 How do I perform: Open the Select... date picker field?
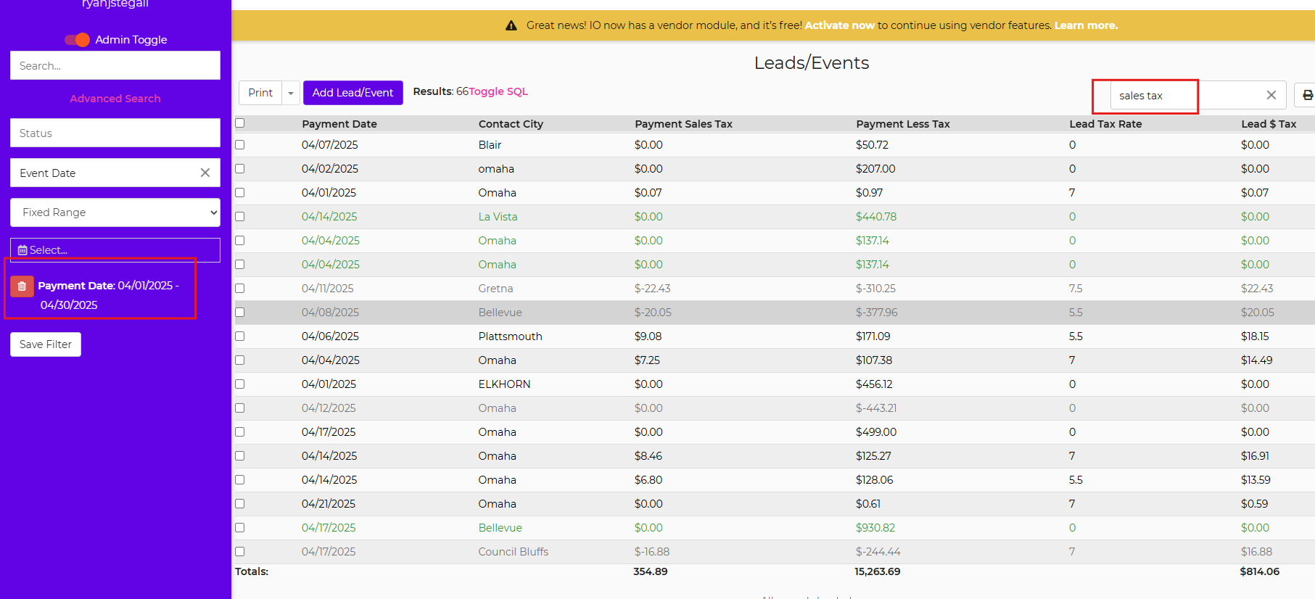coord(115,250)
